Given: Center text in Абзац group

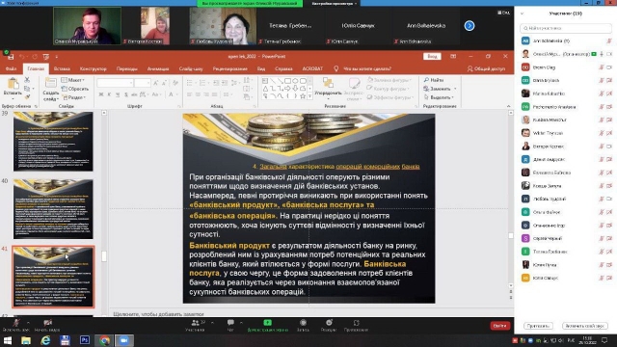Looking at the screenshot, I should click(x=198, y=94).
